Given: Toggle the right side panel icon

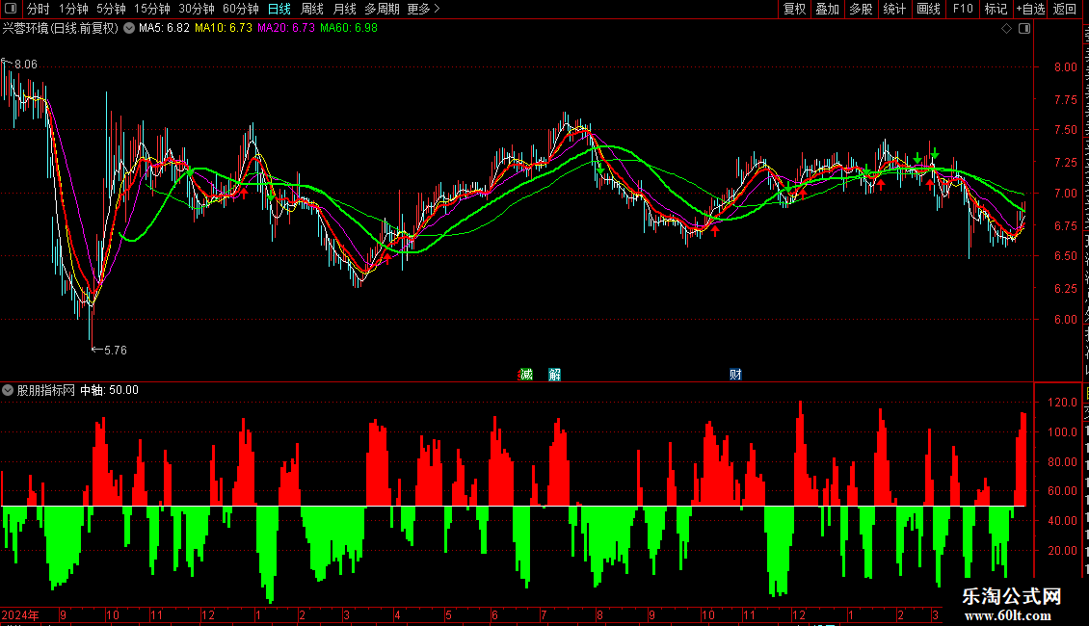Looking at the screenshot, I should [1024, 29].
